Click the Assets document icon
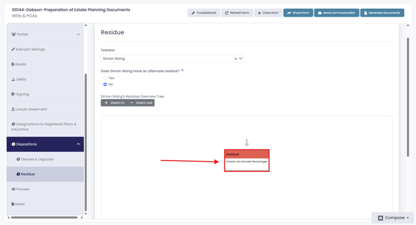The image size is (416, 225). tap(13, 64)
